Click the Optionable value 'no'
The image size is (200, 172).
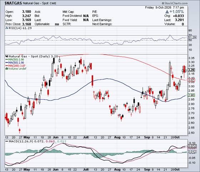pos(57,24)
